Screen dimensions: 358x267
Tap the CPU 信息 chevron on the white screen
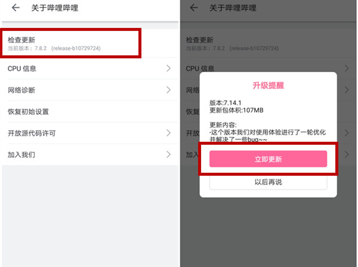168,68
